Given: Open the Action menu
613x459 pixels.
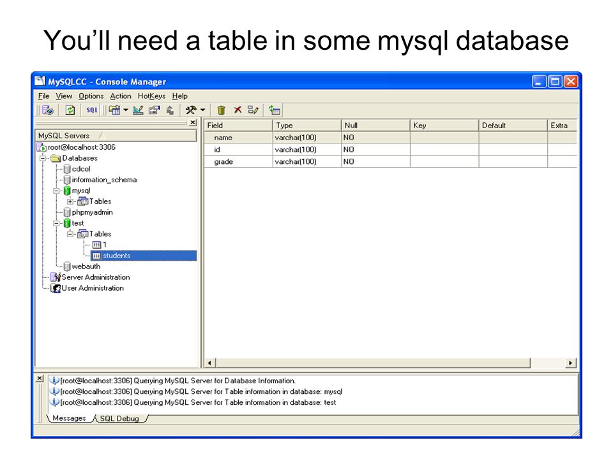Looking at the screenshot, I should coord(121,96).
